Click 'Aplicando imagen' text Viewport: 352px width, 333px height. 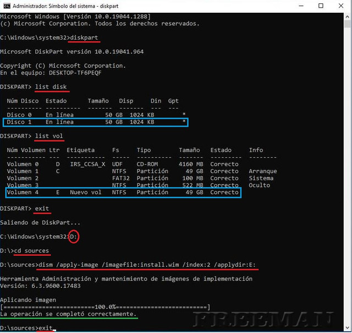pyautogui.click(x=28, y=300)
